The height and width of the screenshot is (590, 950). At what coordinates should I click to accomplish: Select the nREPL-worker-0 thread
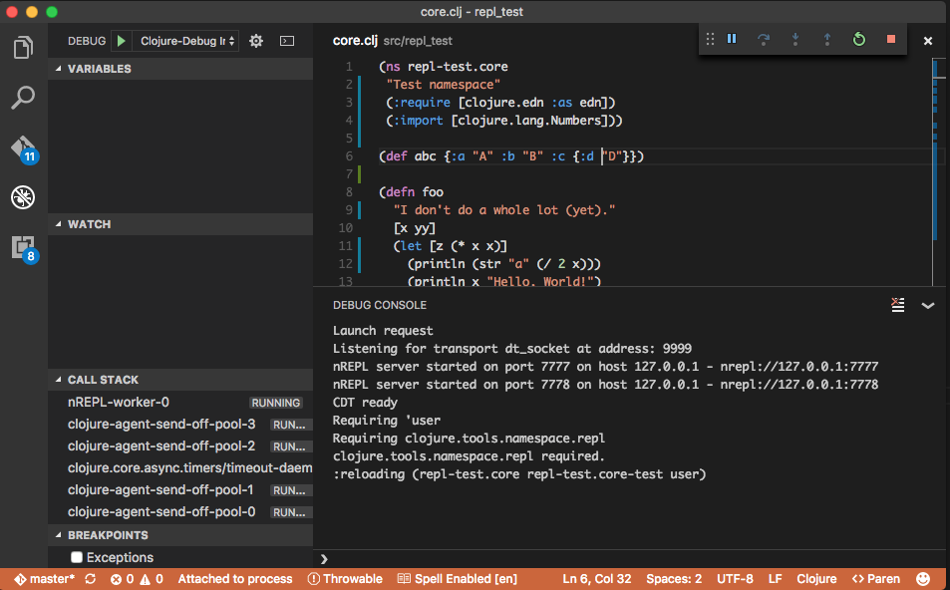[x=119, y=403]
